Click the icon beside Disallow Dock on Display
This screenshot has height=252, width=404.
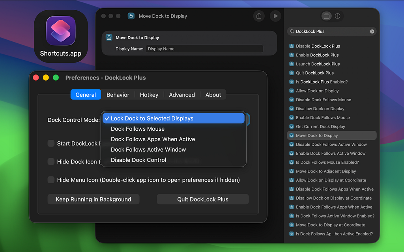(x=292, y=109)
